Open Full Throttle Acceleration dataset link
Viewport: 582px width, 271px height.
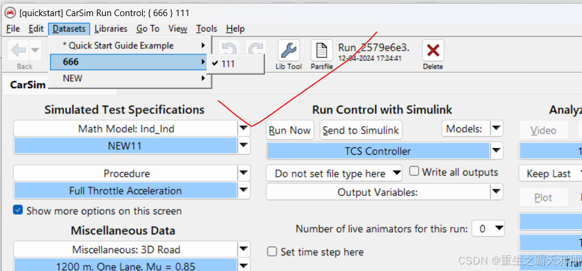[x=125, y=191]
